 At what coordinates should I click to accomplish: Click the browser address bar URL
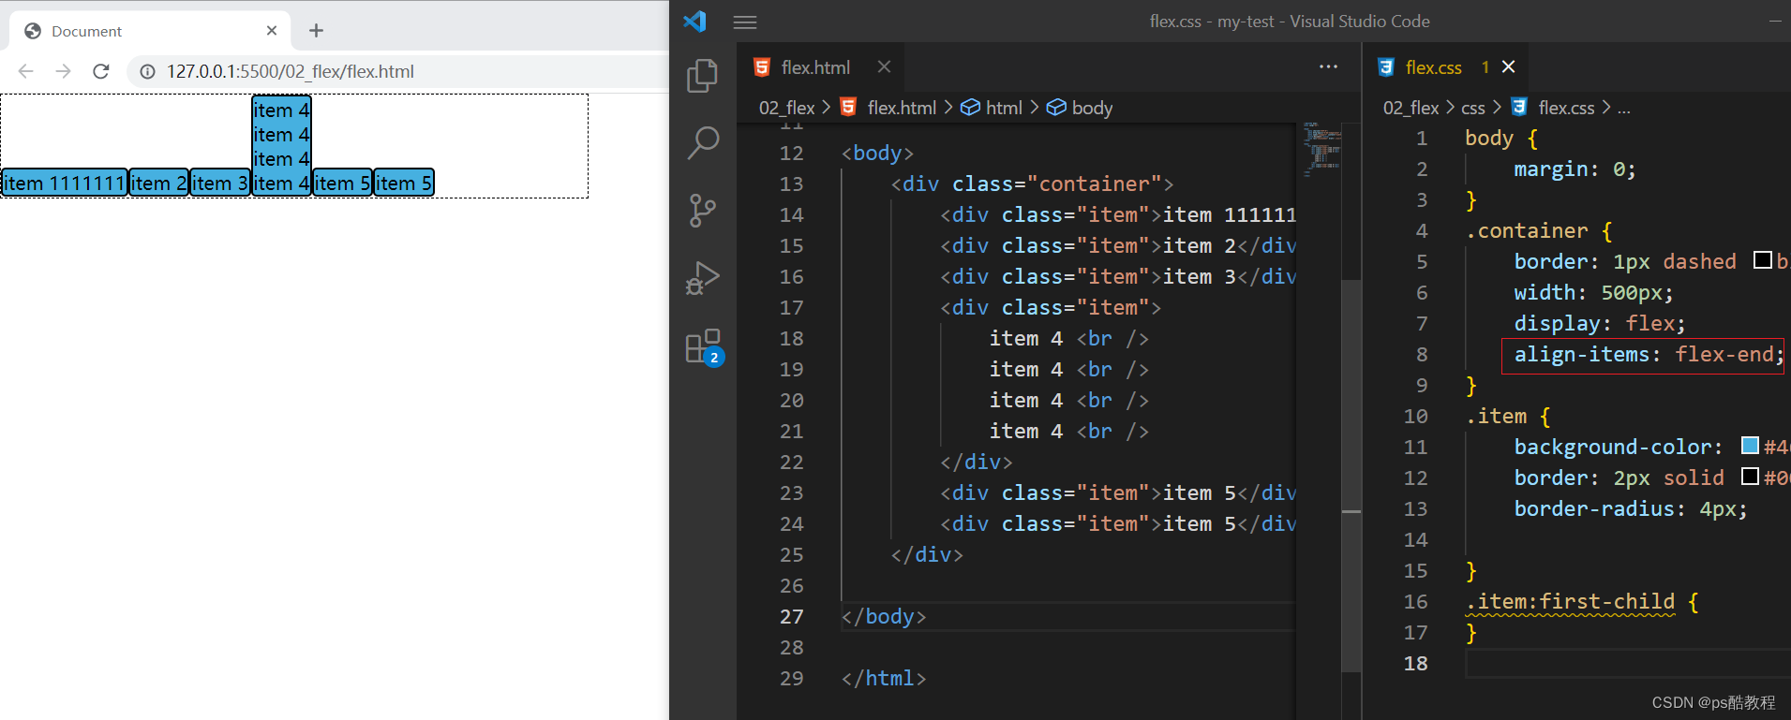[291, 71]
